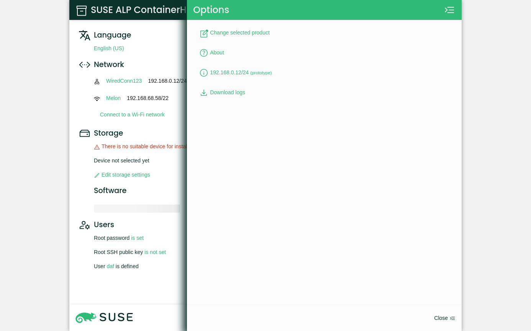531x331 pixels.
Task: Click the 'daf' user link
Action: point(110,266)
